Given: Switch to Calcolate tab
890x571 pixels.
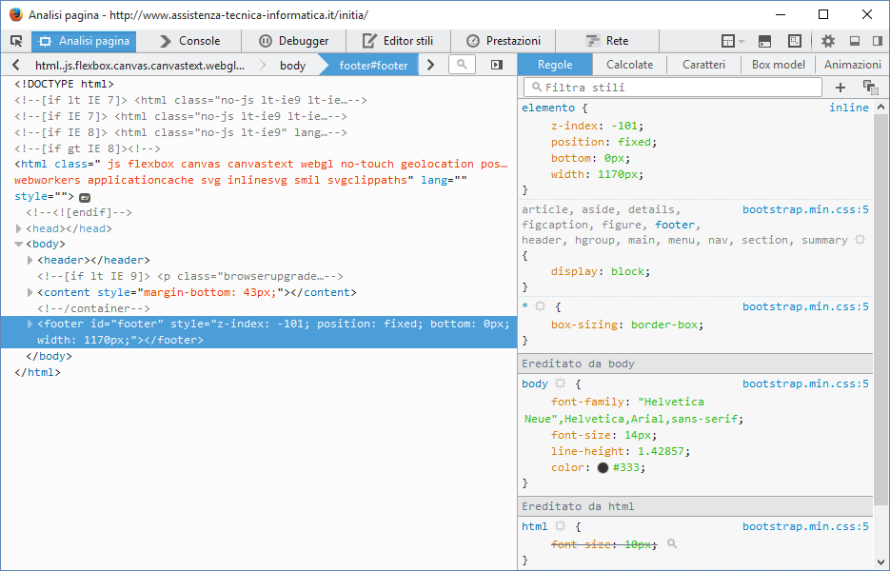Looking at the screenshot, I should [629, 65].
